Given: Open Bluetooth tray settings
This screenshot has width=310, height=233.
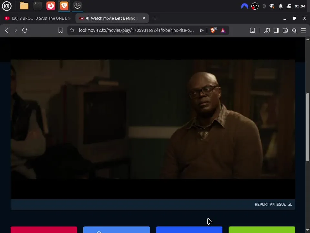Looking at the screenshot, I should (264, 6).
